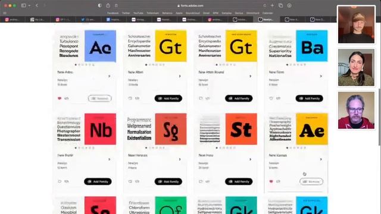
Task: Click the Safari forward arrow
Action: [45, 5]
